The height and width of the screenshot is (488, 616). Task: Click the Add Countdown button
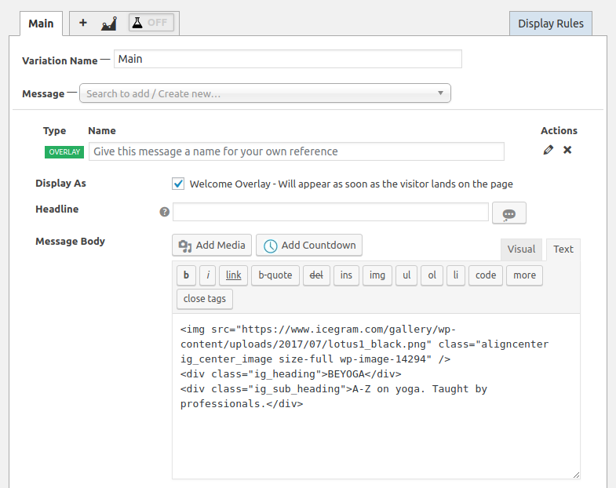coord(309,246)
